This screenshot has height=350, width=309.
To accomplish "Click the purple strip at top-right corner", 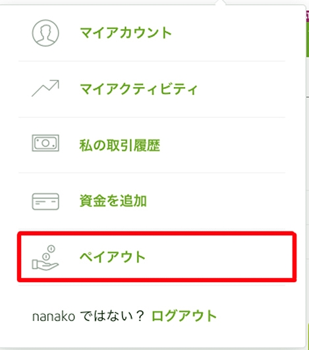I will coord(308,16).
